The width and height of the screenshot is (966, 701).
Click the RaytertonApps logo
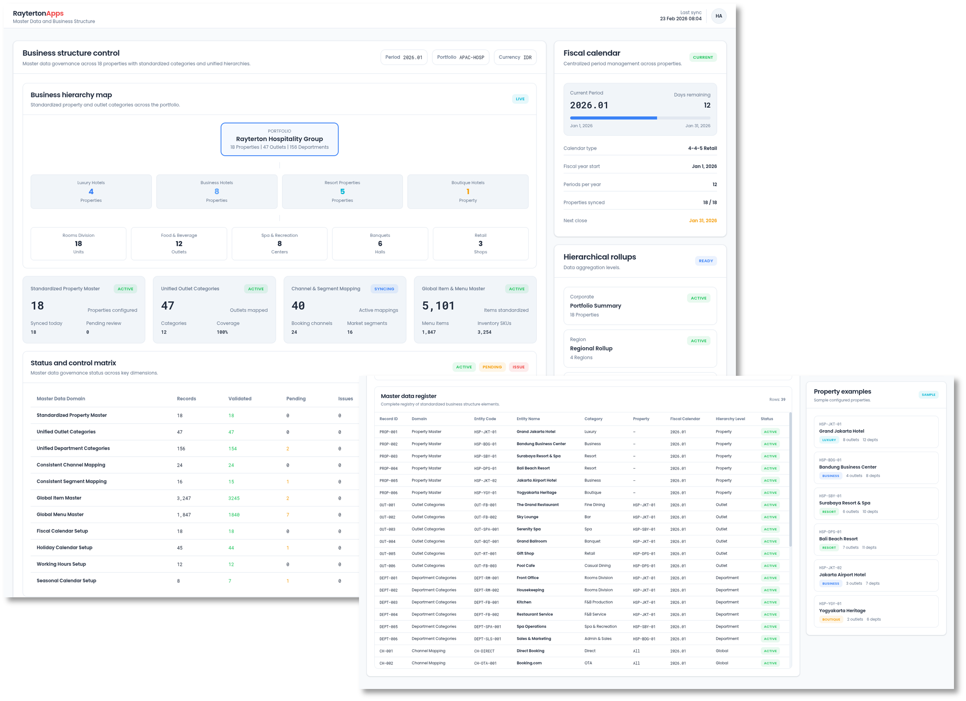(x=38, y=13)
